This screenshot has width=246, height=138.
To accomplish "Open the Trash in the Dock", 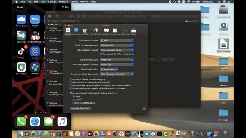I will tap(225, 134).
